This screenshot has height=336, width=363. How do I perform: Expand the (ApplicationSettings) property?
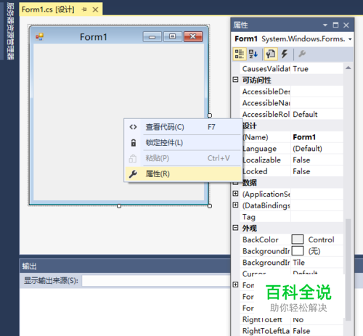point(235,194)
